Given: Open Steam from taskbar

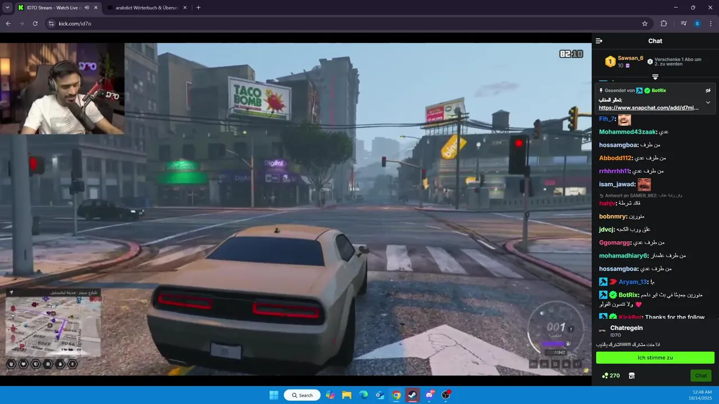Looking at the screenshot, I should point(413,395).
